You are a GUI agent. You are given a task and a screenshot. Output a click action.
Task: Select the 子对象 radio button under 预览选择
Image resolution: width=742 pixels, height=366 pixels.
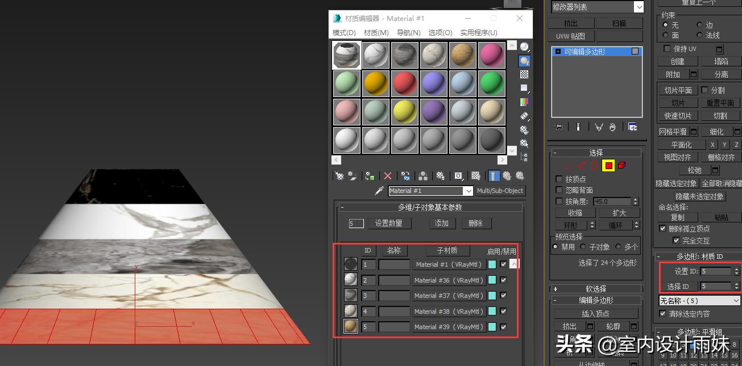(584, 246)
